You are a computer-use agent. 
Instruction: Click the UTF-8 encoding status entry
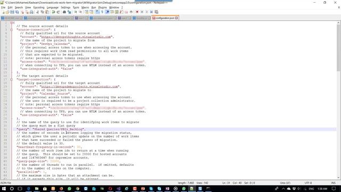pos(308,183)
